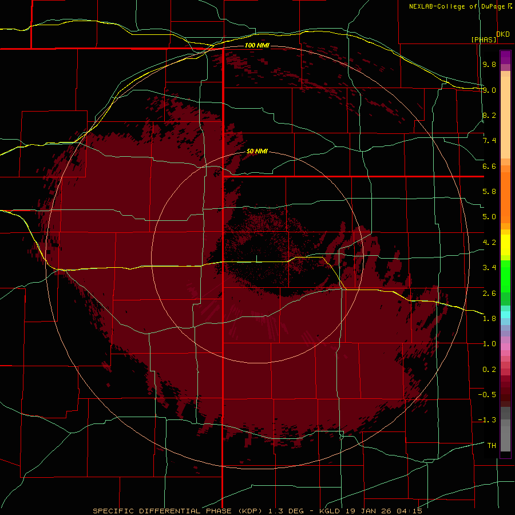
Task: Click the 2.6 scale value
Action: [x=489, y=293]
